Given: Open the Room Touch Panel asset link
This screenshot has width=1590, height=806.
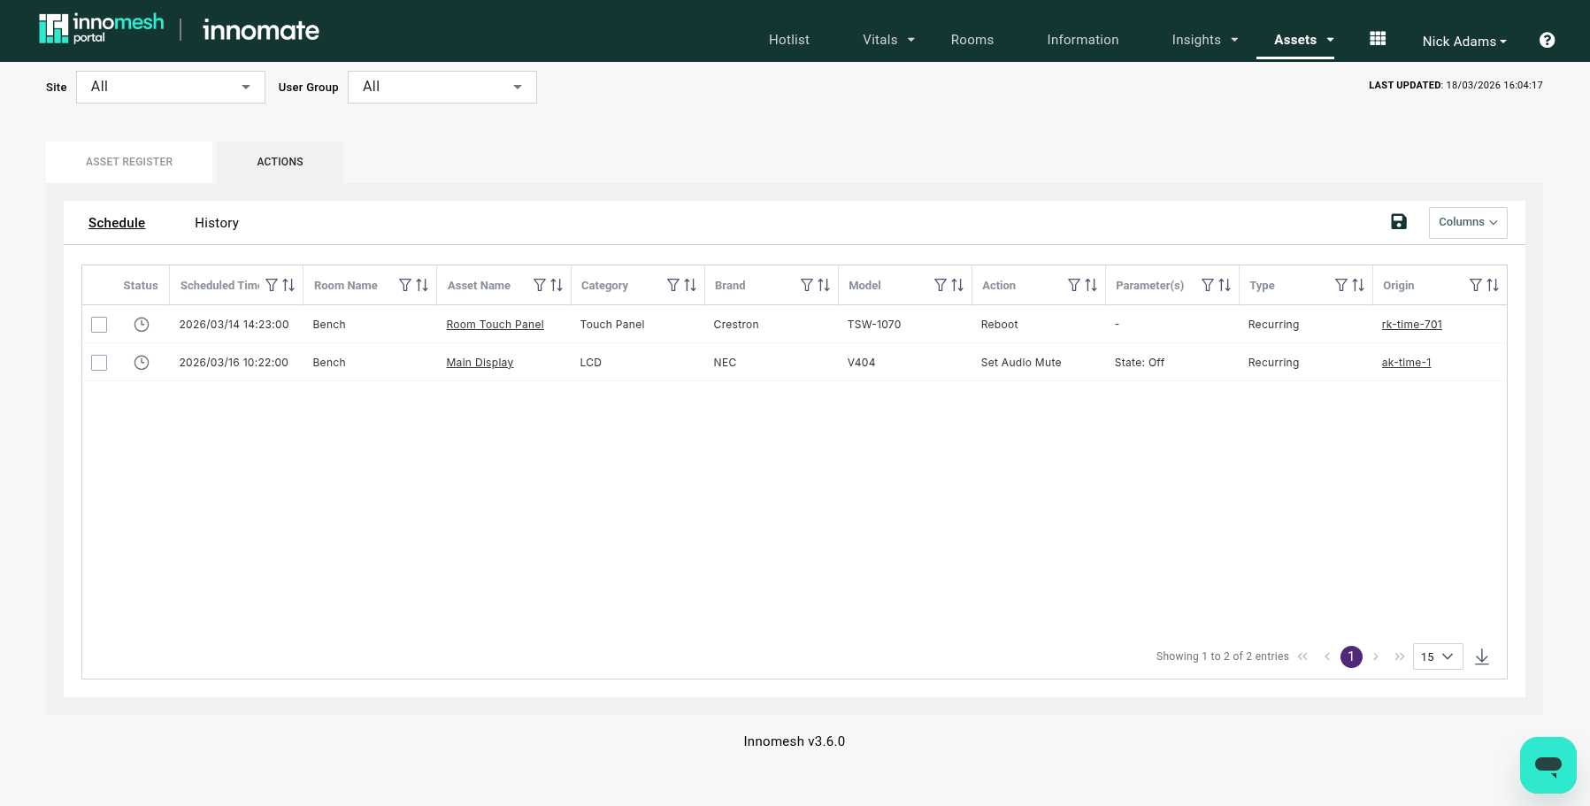Looking at the screenshot, I should (x=495, y=325).
